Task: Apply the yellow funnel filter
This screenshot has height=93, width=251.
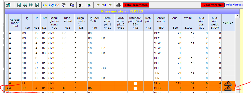Action: 98,5
